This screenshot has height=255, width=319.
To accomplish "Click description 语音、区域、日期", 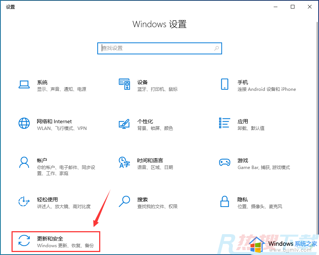I will (x=155, y=168).
